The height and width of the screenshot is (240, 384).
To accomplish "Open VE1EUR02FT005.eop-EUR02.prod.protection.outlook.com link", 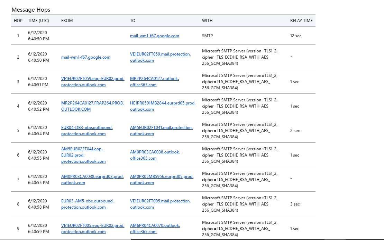I will [x=93, y=229].
